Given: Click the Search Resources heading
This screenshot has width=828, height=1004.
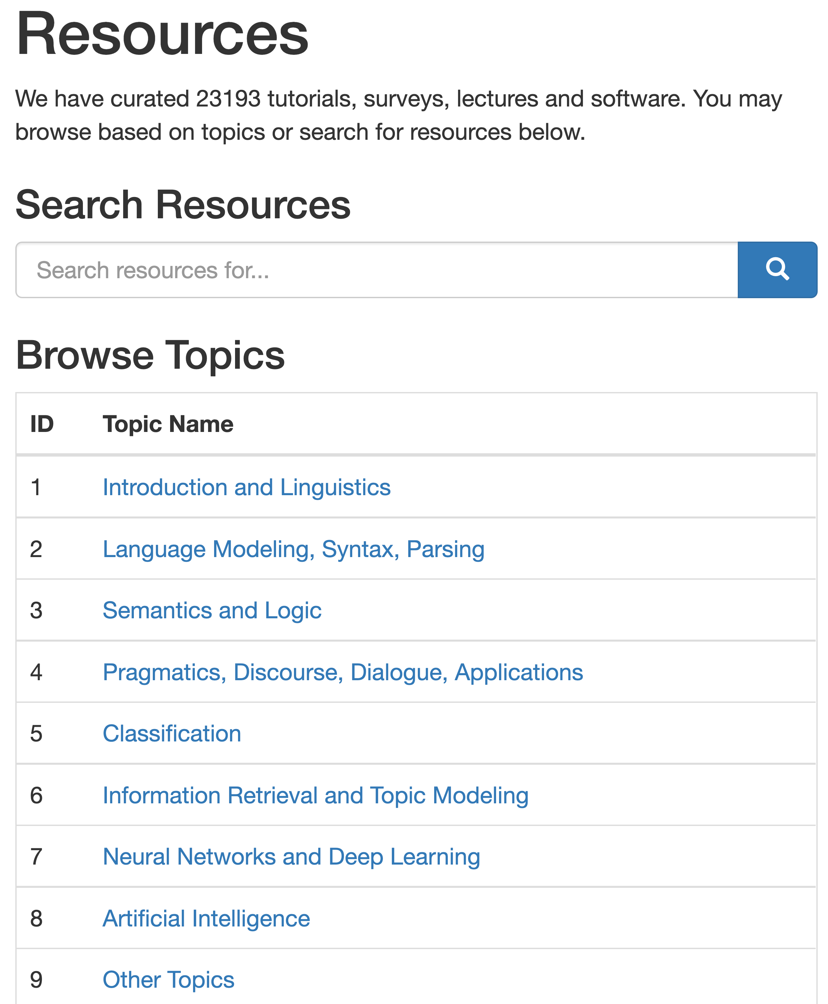Looking at the screenshot, I should [183, 205].
